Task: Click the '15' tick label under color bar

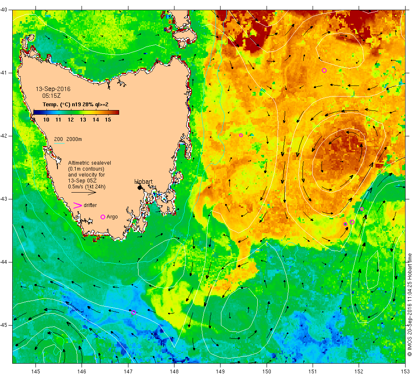Action: point(108,119)
